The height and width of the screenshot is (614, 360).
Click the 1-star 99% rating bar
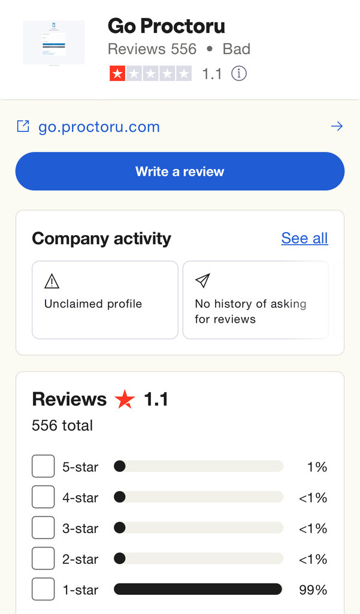point(198,589)
